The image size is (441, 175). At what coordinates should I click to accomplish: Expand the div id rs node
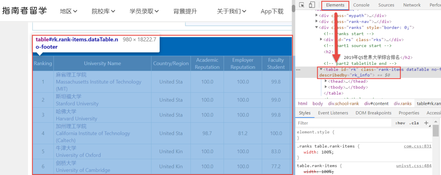click(x=321, y=39)
